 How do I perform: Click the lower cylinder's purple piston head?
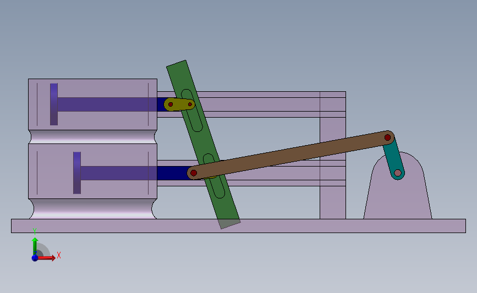77,173
